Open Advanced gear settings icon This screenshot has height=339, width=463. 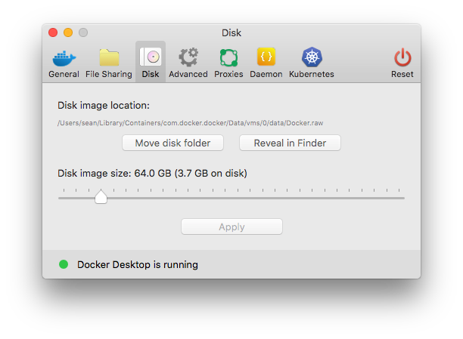(188, 57)
